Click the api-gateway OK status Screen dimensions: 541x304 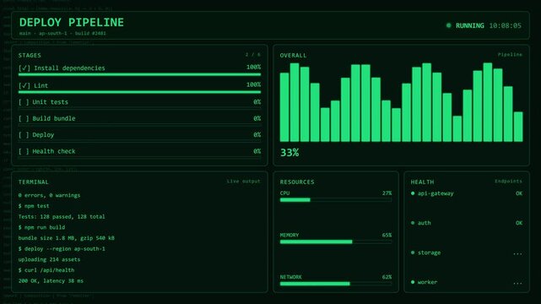click(x=519, y=193)
